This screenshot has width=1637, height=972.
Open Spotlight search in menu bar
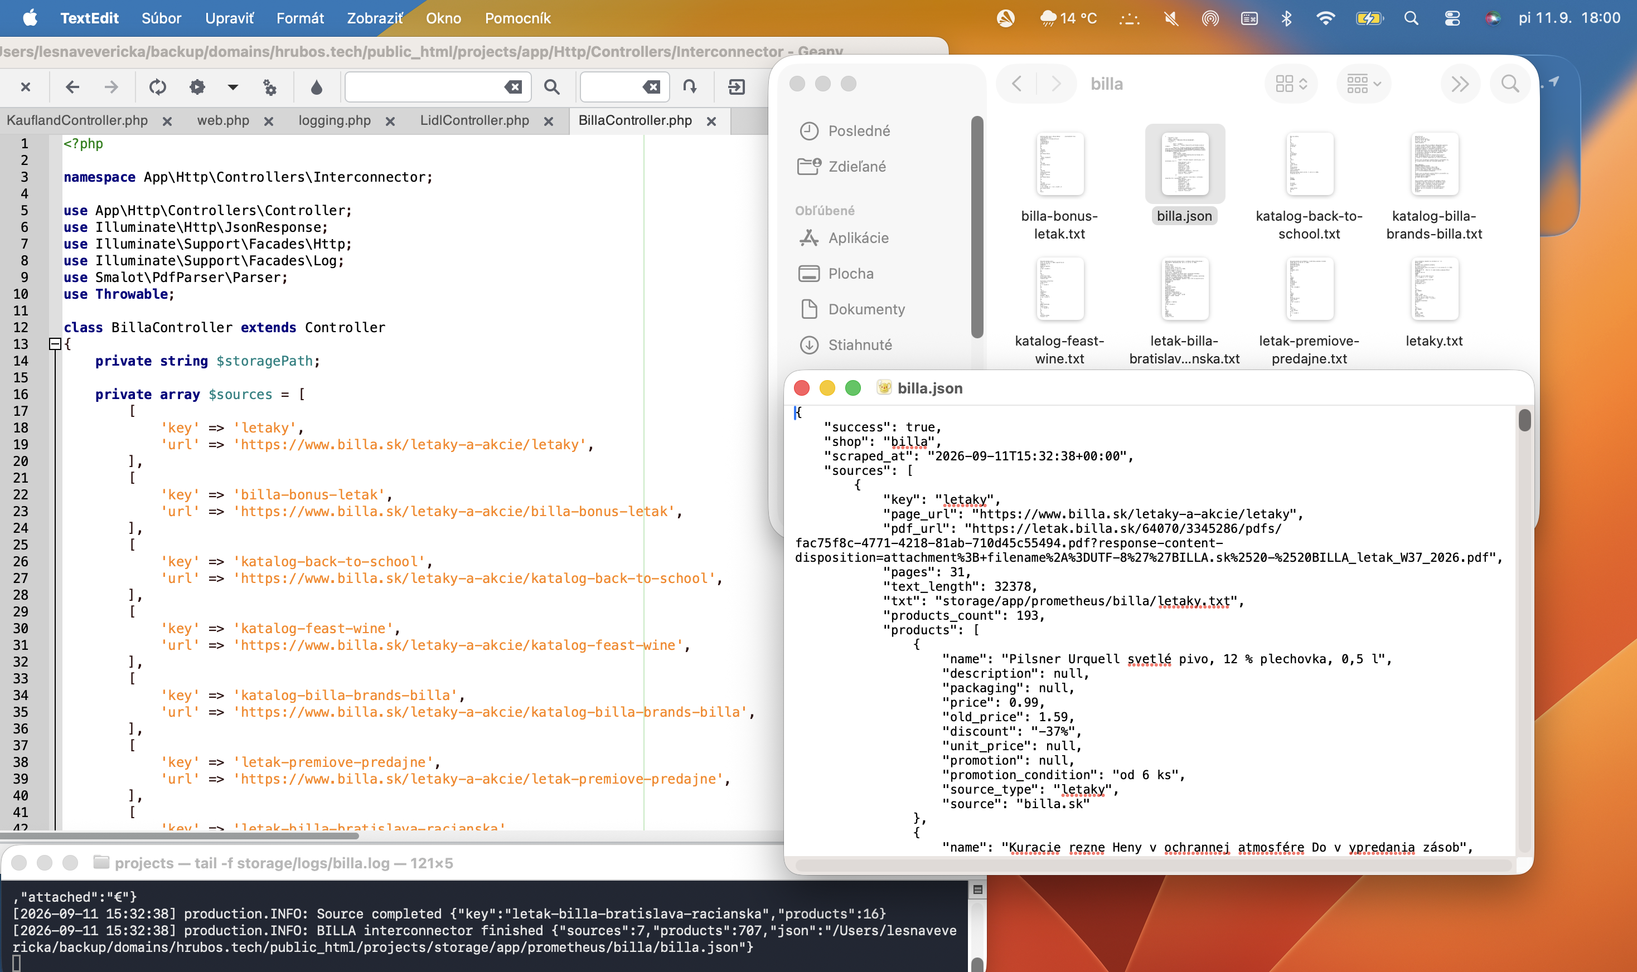[x=1411, y=18]
